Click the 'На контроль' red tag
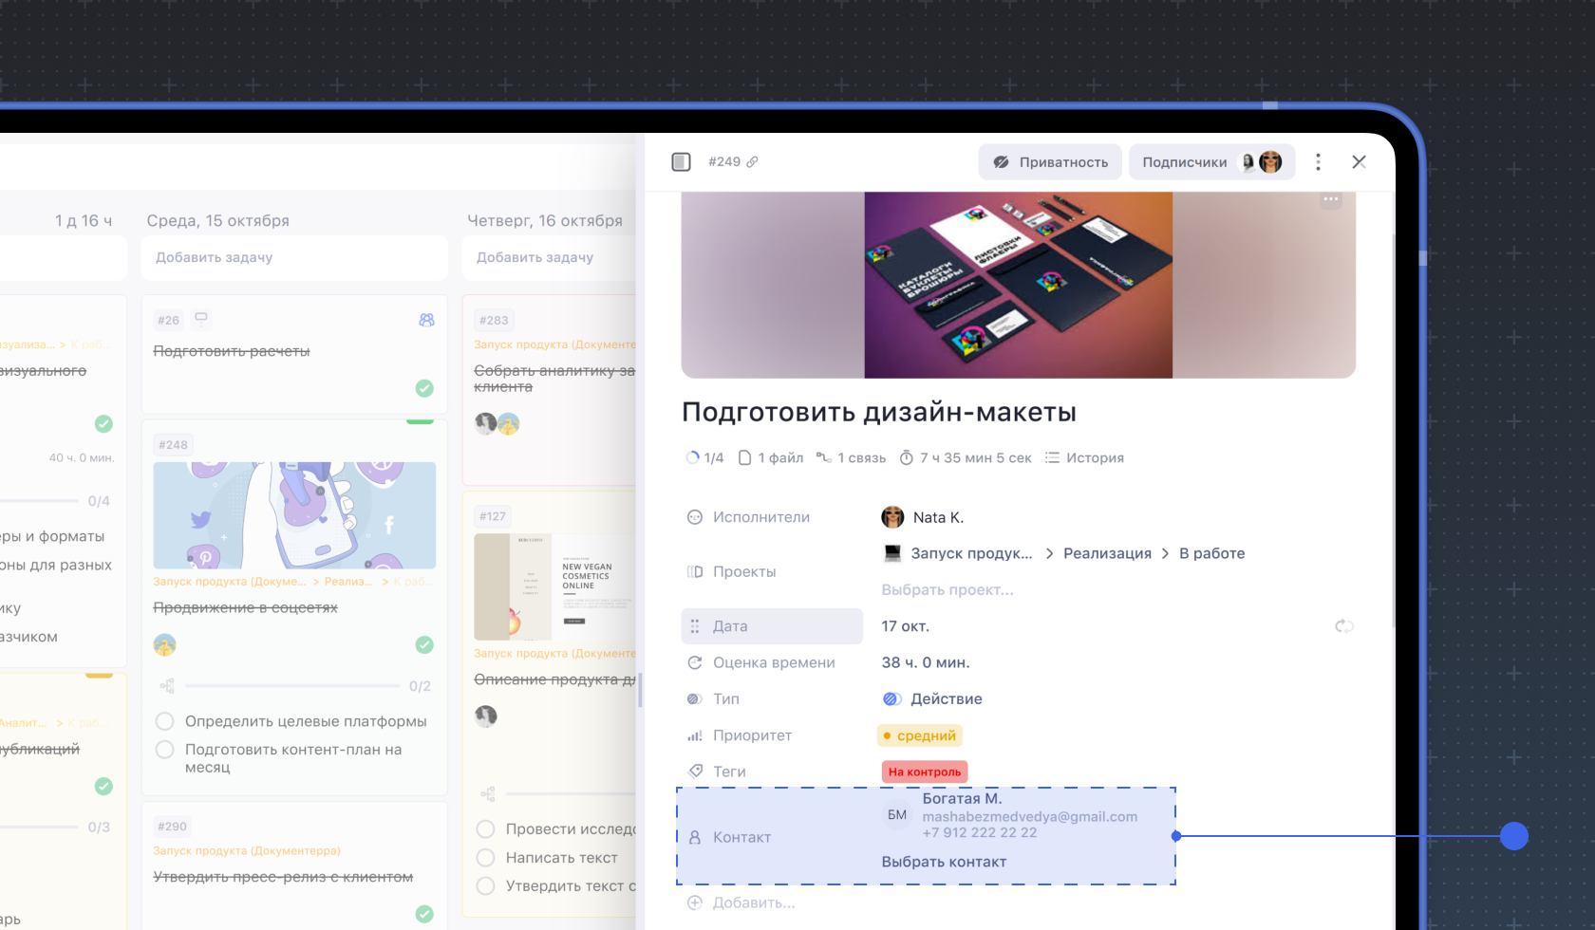 coord(924,772)
